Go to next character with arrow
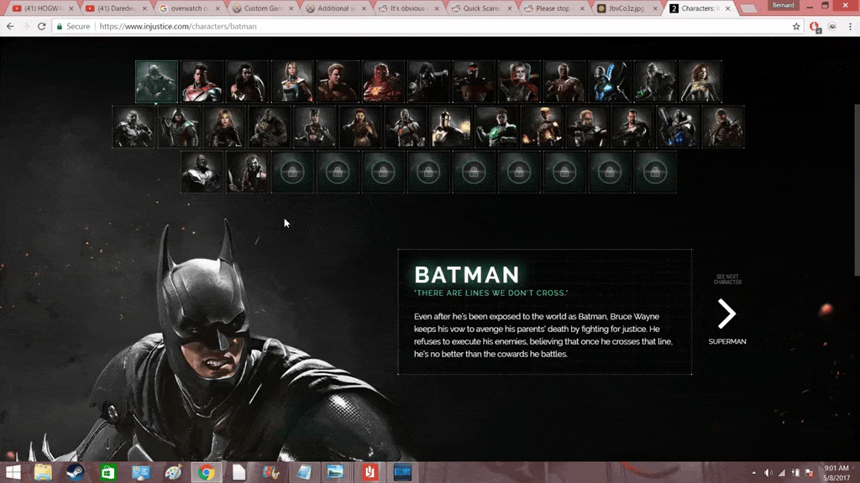 (x=726, y=314)
